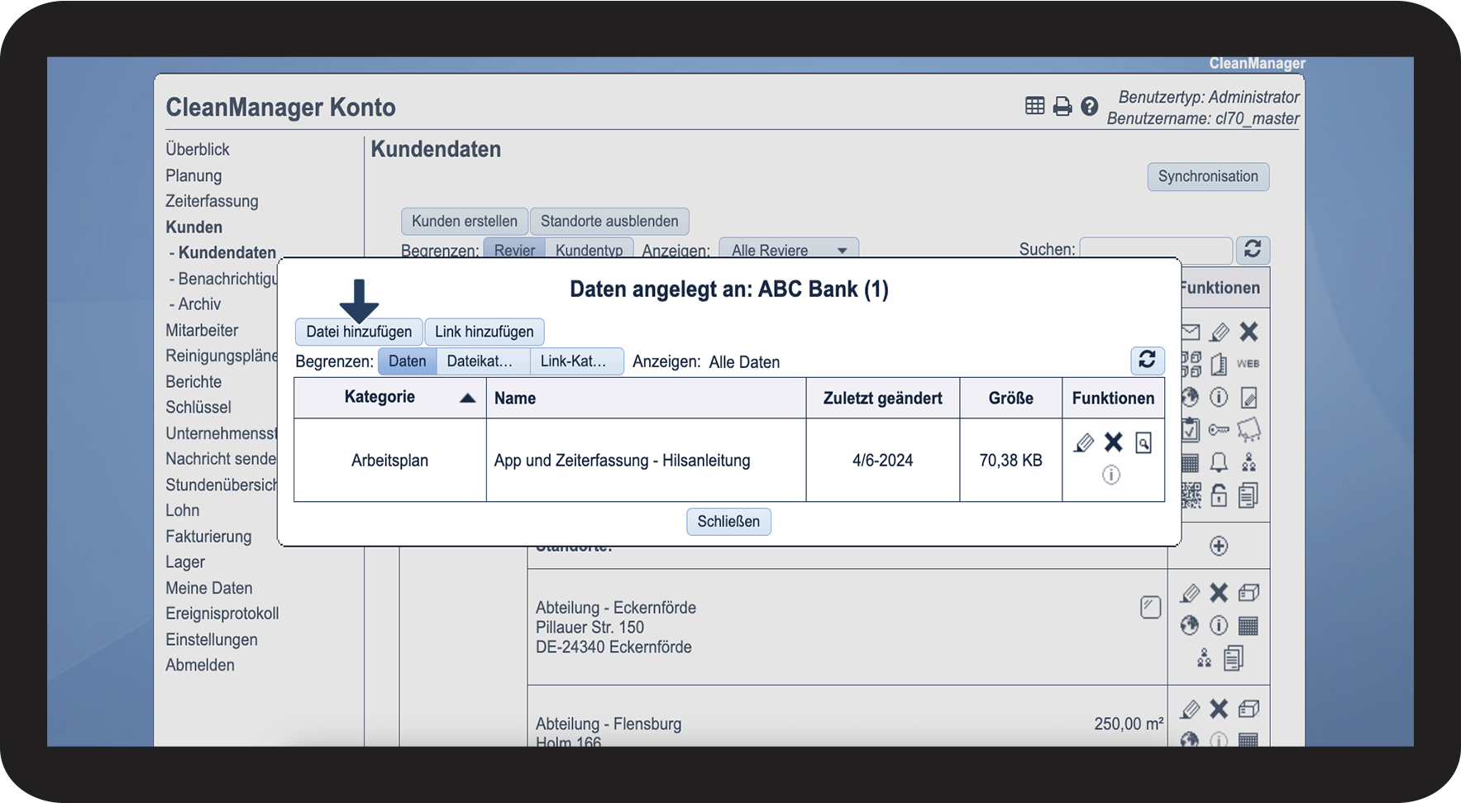The image size is (1461, 803).
Task: Click into the Suchen search field
Action: [1155, 250]
